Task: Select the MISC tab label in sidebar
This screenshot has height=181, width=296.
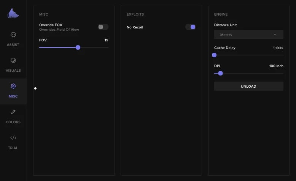Action: (13, 96)
